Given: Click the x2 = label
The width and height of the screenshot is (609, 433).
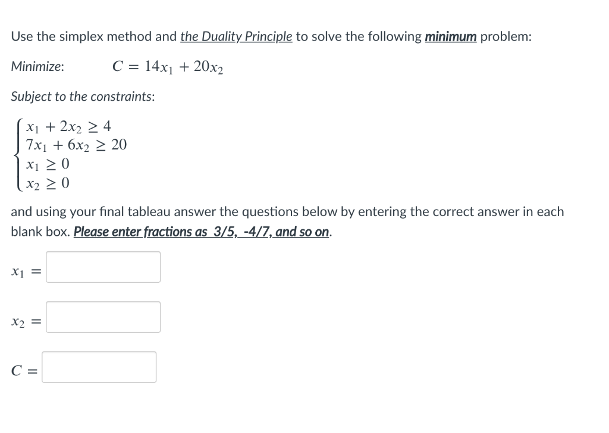Looking at the screenshot, I should click(x=25, y=321).
